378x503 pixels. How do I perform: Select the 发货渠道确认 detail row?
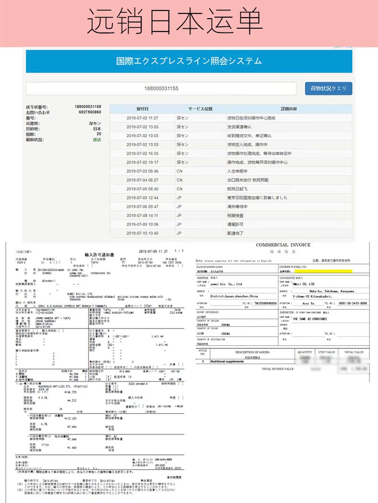pyautogui.click(x=231, y=127)
